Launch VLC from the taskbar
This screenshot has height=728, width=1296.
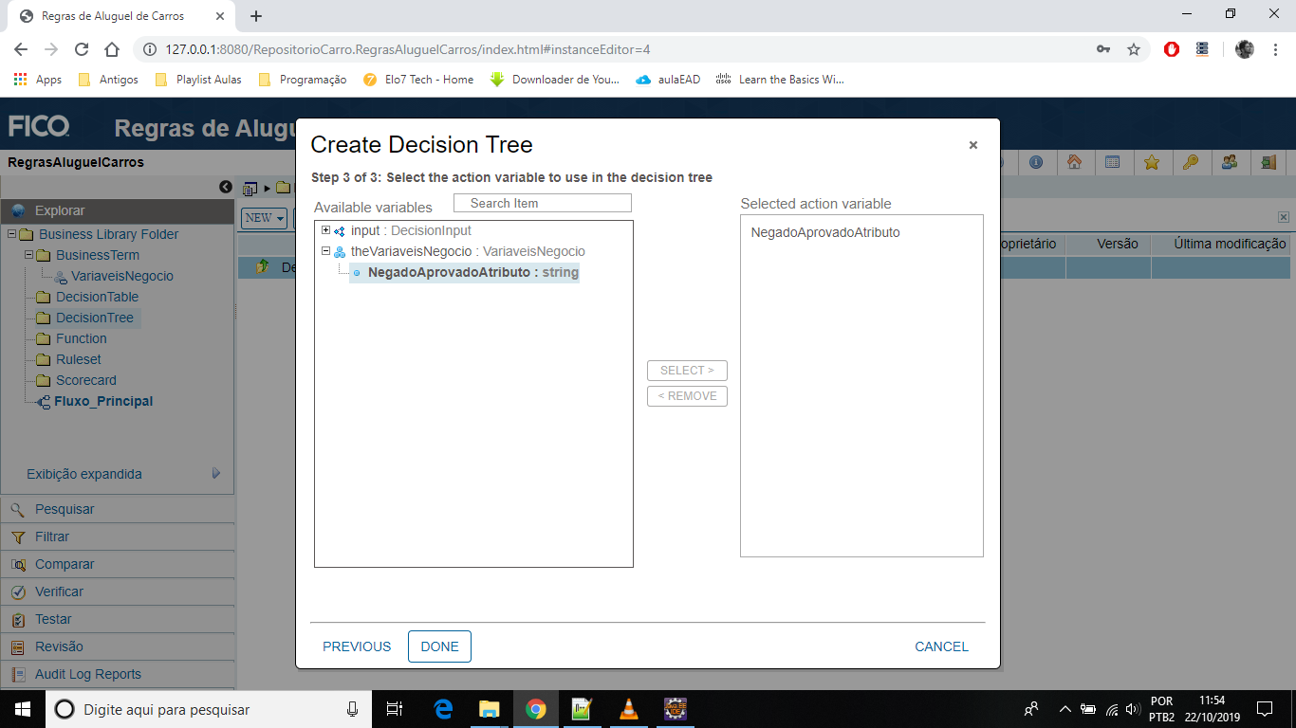[x=629, y=709]
